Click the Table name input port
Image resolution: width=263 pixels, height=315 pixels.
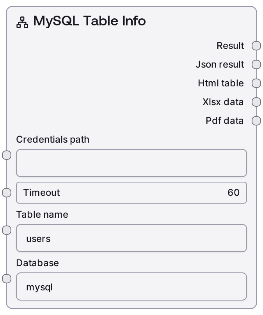(x=7, y=230)
